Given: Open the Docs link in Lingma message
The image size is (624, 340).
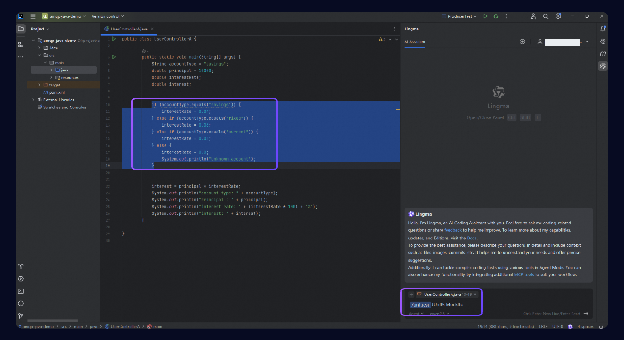Looking at the screenshot, I should click(471, 238).
